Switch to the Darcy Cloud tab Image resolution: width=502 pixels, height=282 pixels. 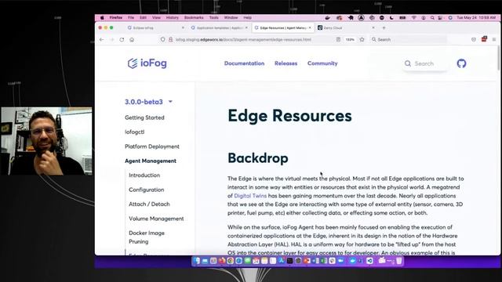pyautogui.click(x=346, y=28)
